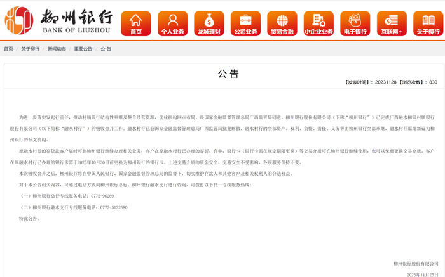Open the 首页 home navigation icon

(x=136, y=23)
